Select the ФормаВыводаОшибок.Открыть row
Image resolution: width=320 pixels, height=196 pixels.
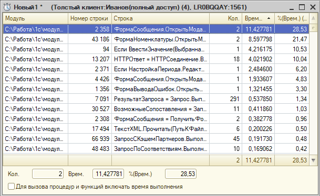coord(156,89)
